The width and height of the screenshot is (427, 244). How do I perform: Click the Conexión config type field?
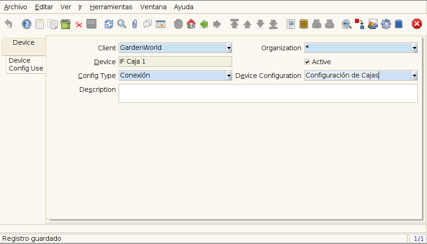172,76
